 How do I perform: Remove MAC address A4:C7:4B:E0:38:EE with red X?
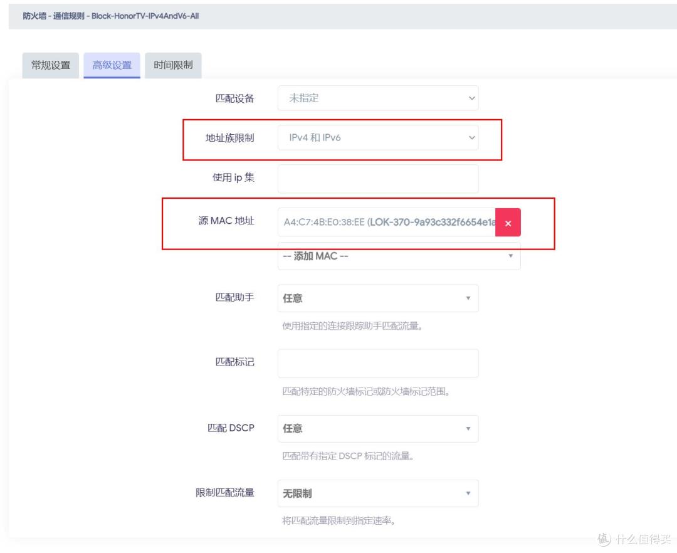[508, 223]
